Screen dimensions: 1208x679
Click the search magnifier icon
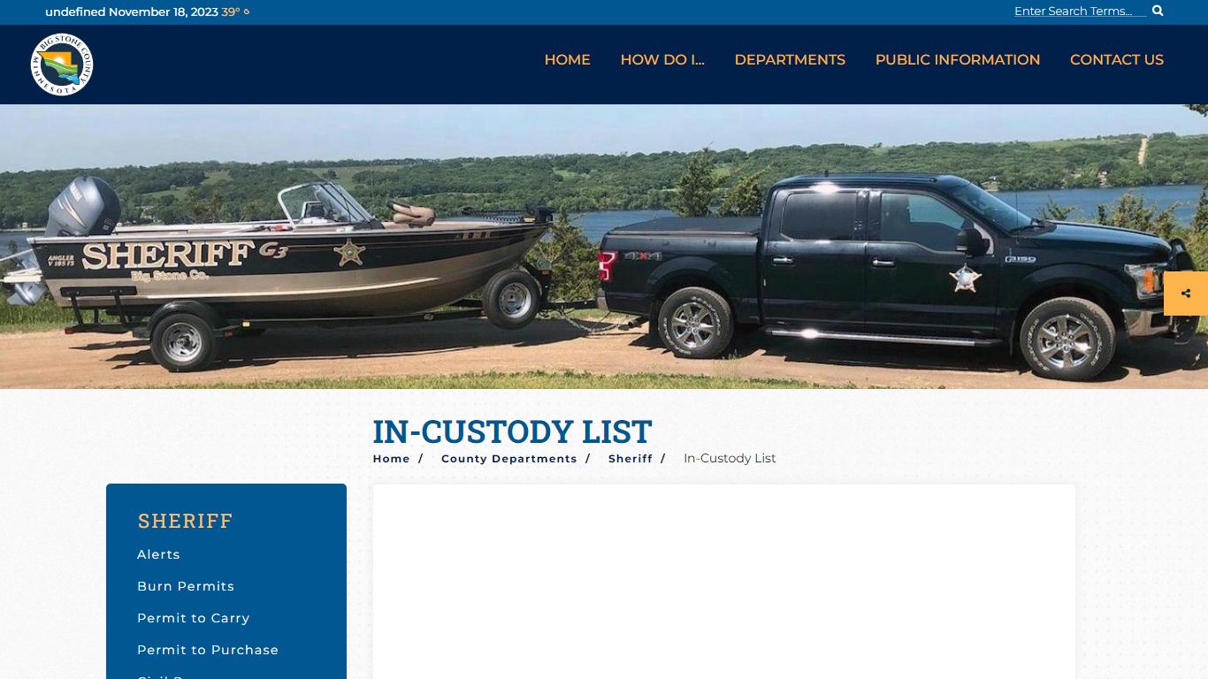coord(1158,11)
